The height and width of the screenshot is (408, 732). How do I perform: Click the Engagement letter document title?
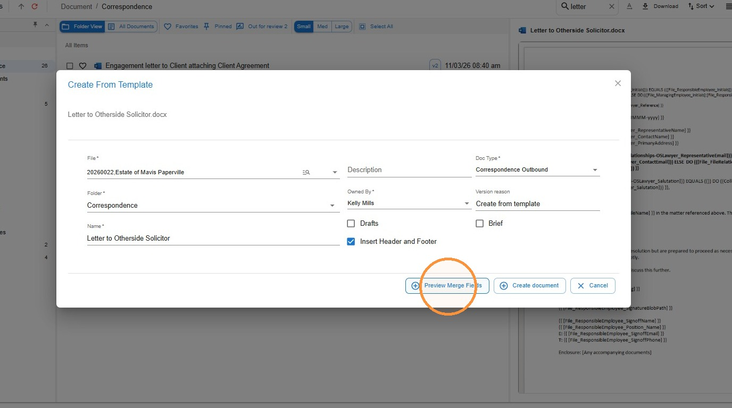(187, 66)
